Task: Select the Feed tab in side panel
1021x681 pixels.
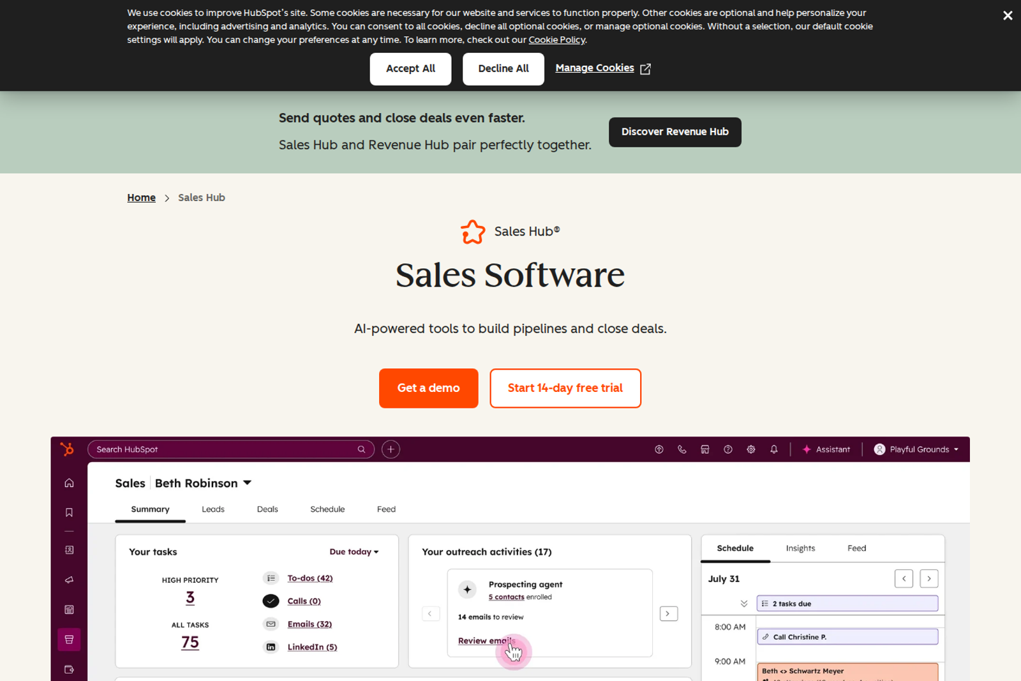Action: pos(856,548)
